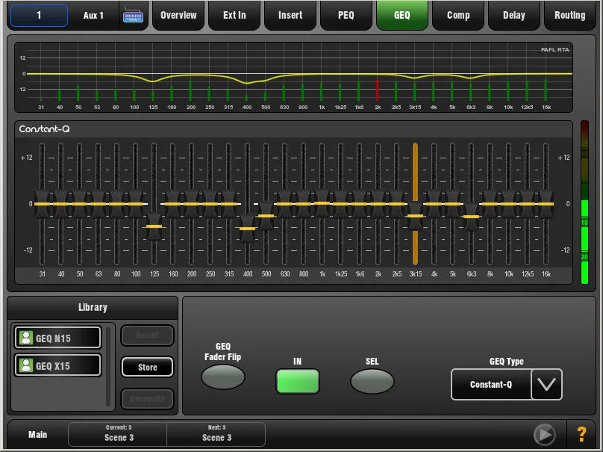The width and height of the screenshot is (603, 452).
Task: Switch to the Routing tab
Action: (570, 16)
